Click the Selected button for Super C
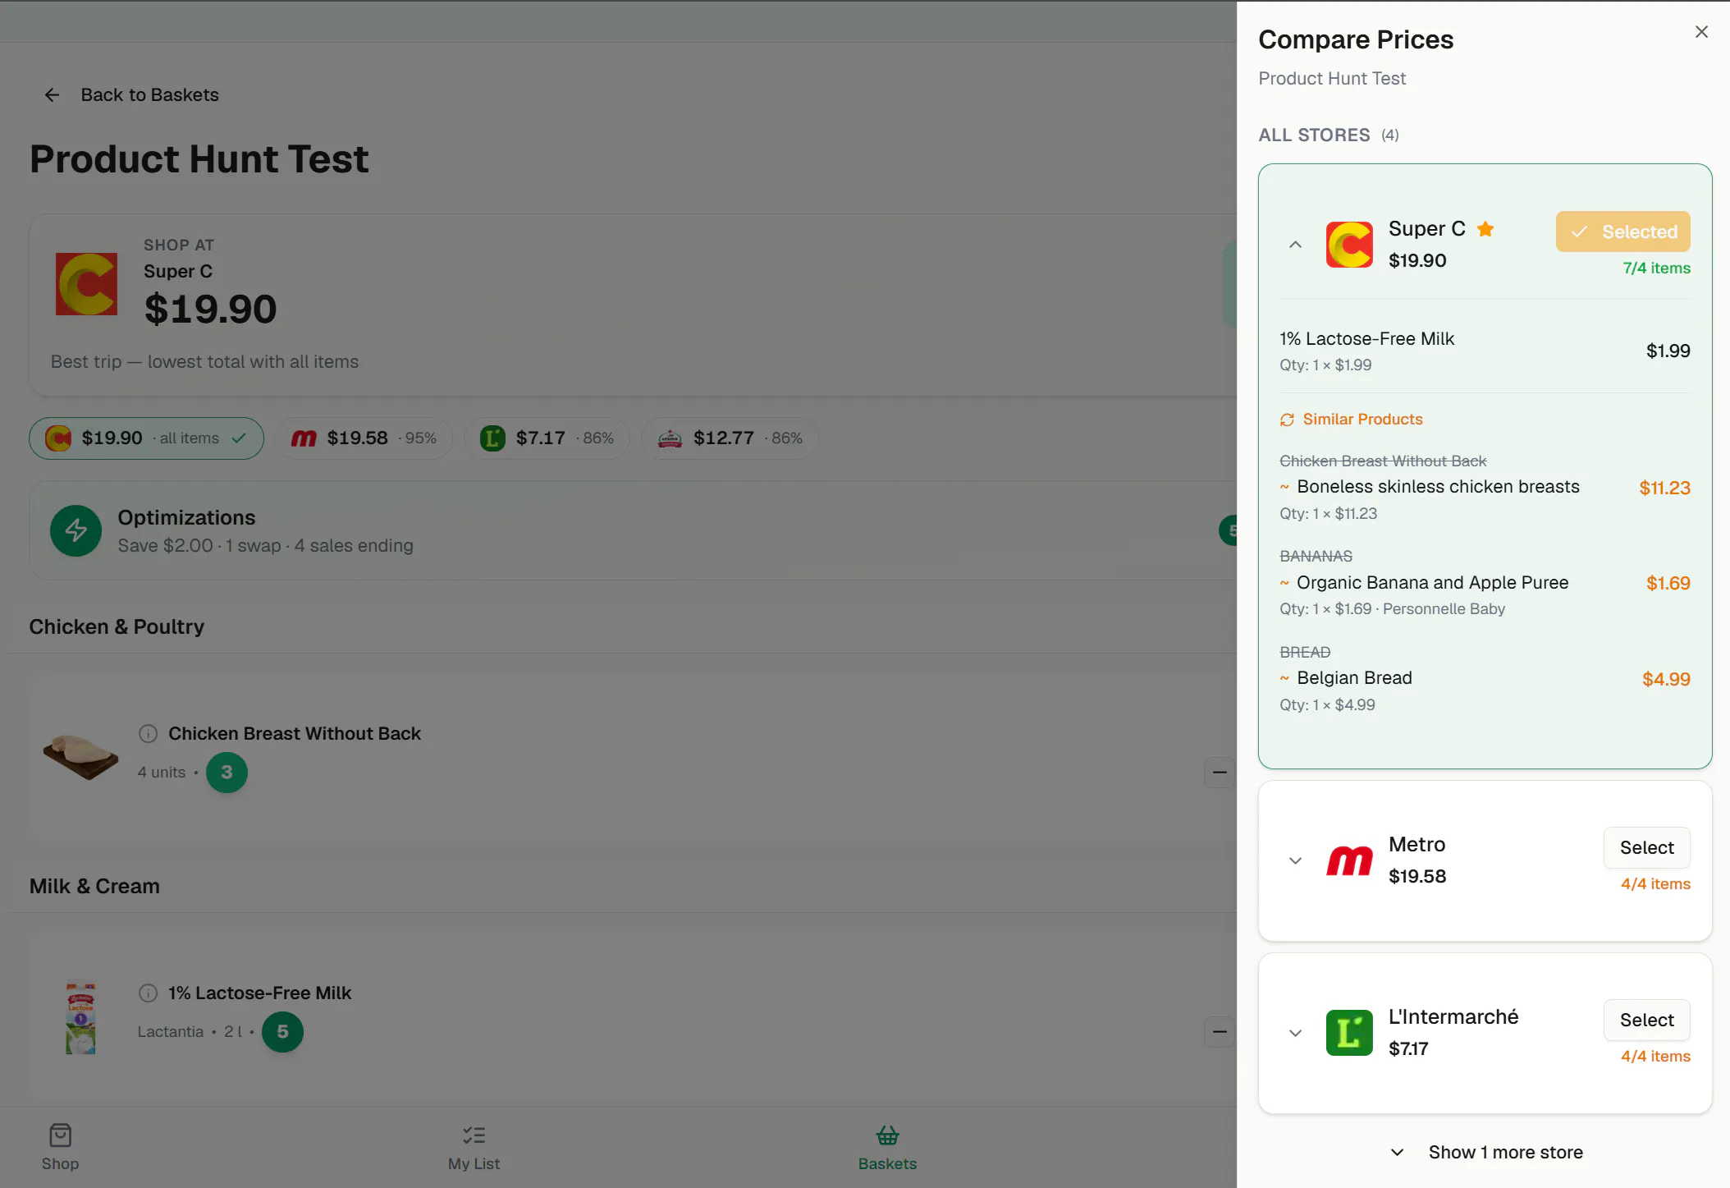Viewport: 1730px width, 1188px height. pos(1622,232)
